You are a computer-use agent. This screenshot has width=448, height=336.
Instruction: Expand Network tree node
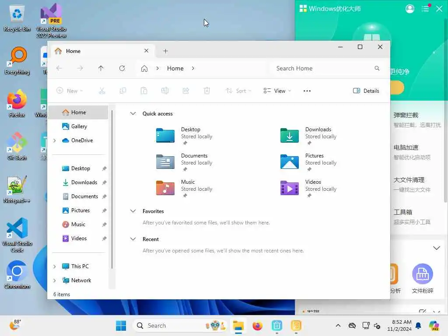[x=55, y=280]
